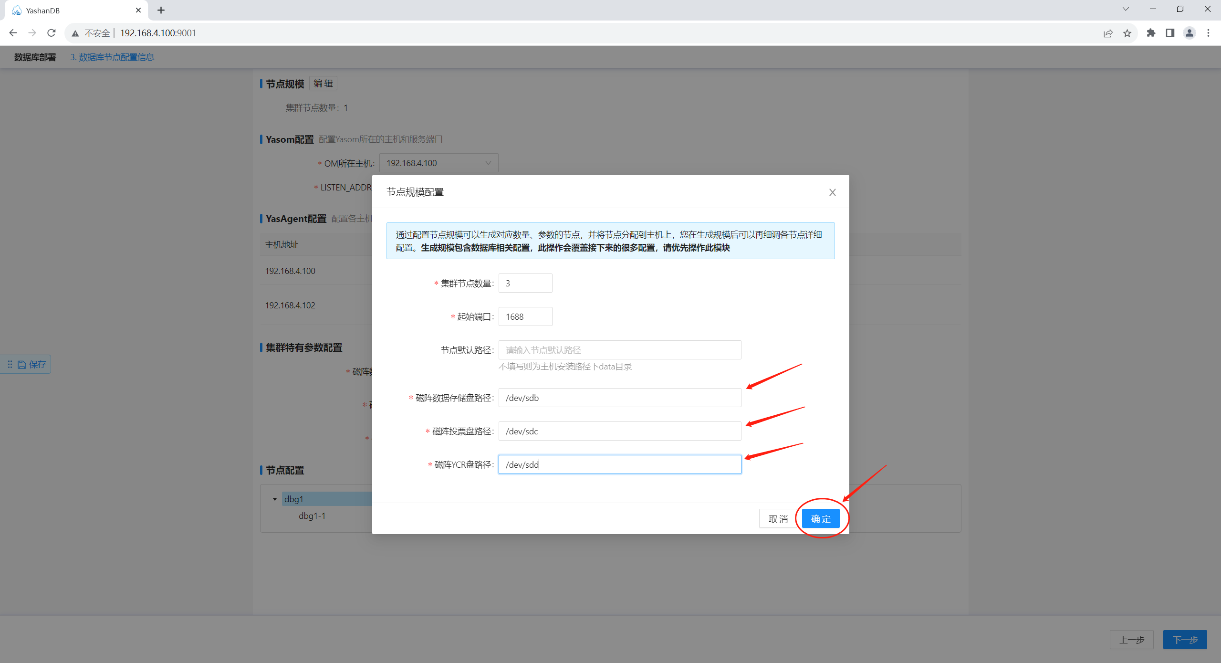Click the 下一步 next button

(x=1184, y=639)
